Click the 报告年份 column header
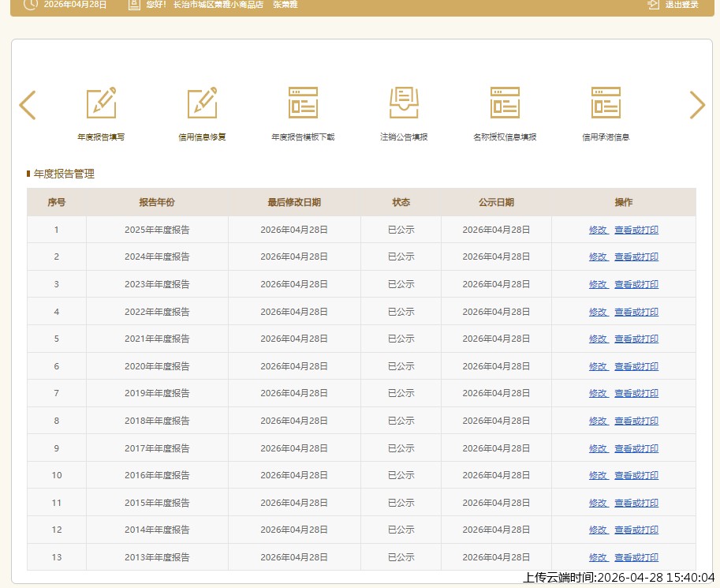This screenshot has width=720, height=588. click(157, 202)
